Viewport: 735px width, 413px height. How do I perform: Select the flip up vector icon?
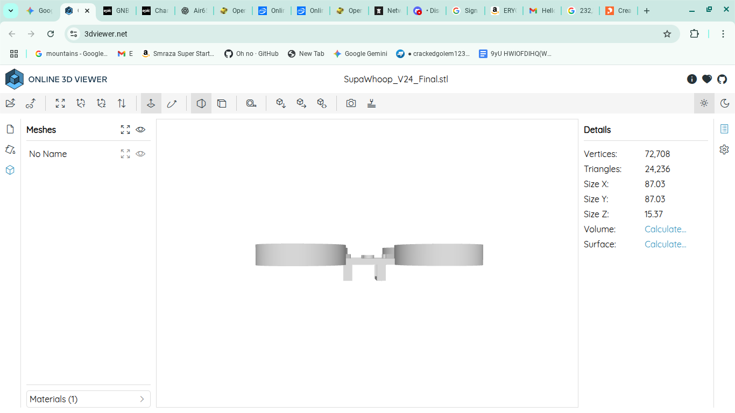pos(122,103)
